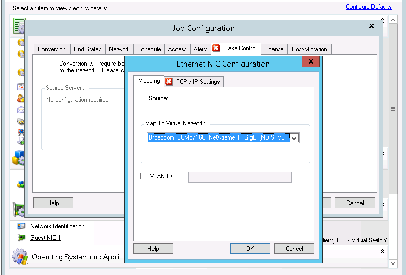Open the Guest NIC 1 link
The height and width of the screenshot is (275, 406).
(x=46, y=238)
